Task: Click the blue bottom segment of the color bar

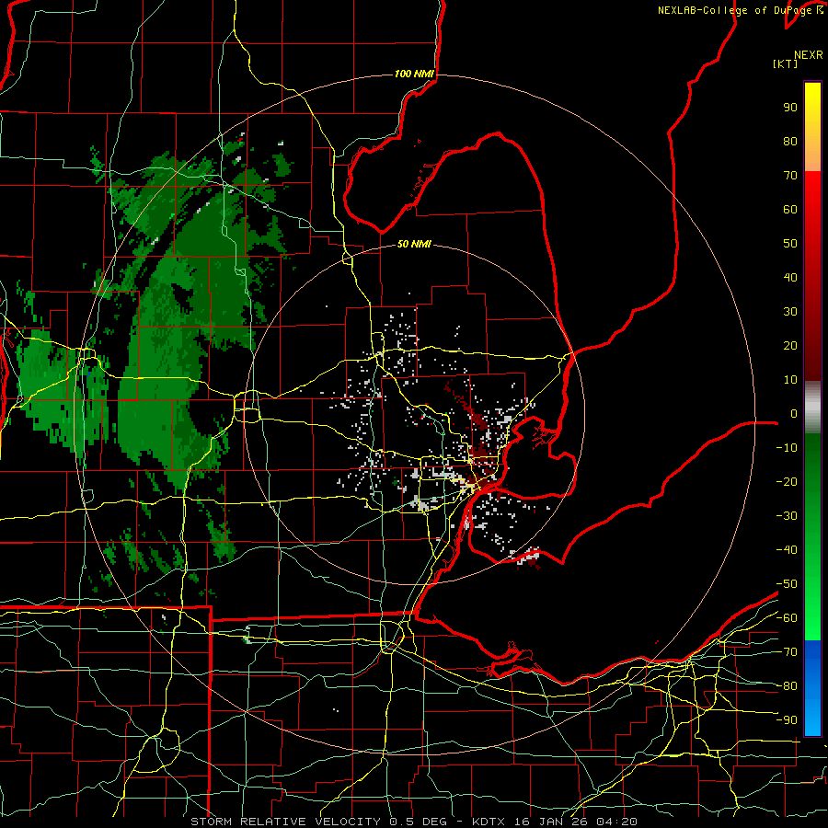Action: 812,687
